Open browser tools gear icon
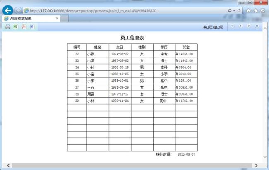This screenshot has width=269, height=170. tap(263, 11)
